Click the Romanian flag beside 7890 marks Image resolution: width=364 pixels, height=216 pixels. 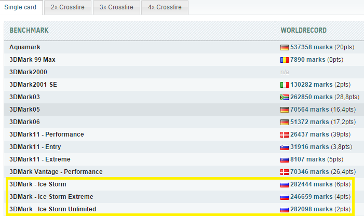[x=284, y=60]
